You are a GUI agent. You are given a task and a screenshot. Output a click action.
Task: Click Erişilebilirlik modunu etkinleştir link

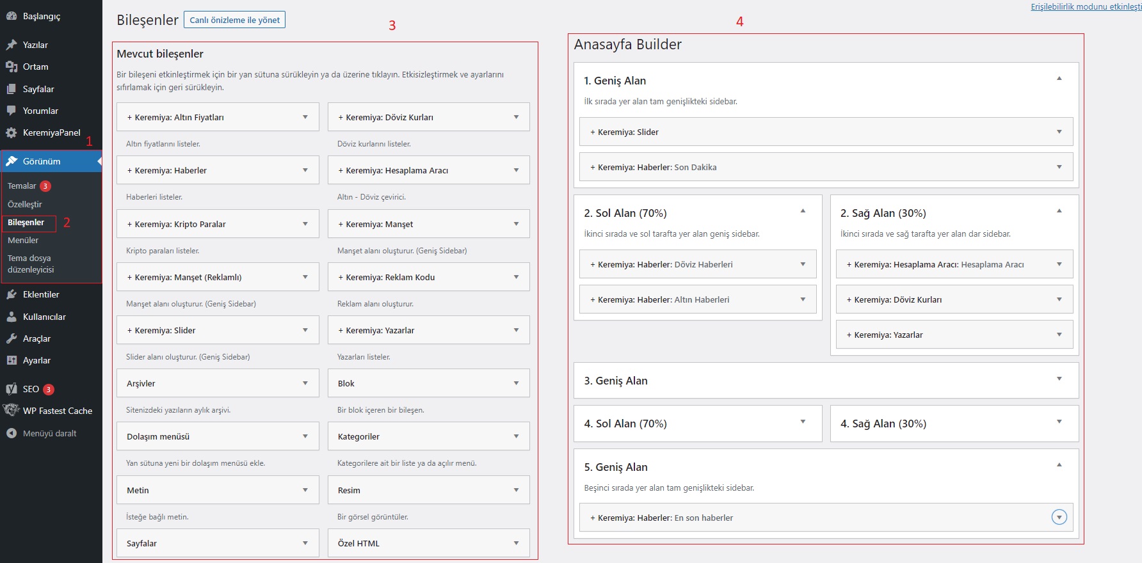(1086, 6)
